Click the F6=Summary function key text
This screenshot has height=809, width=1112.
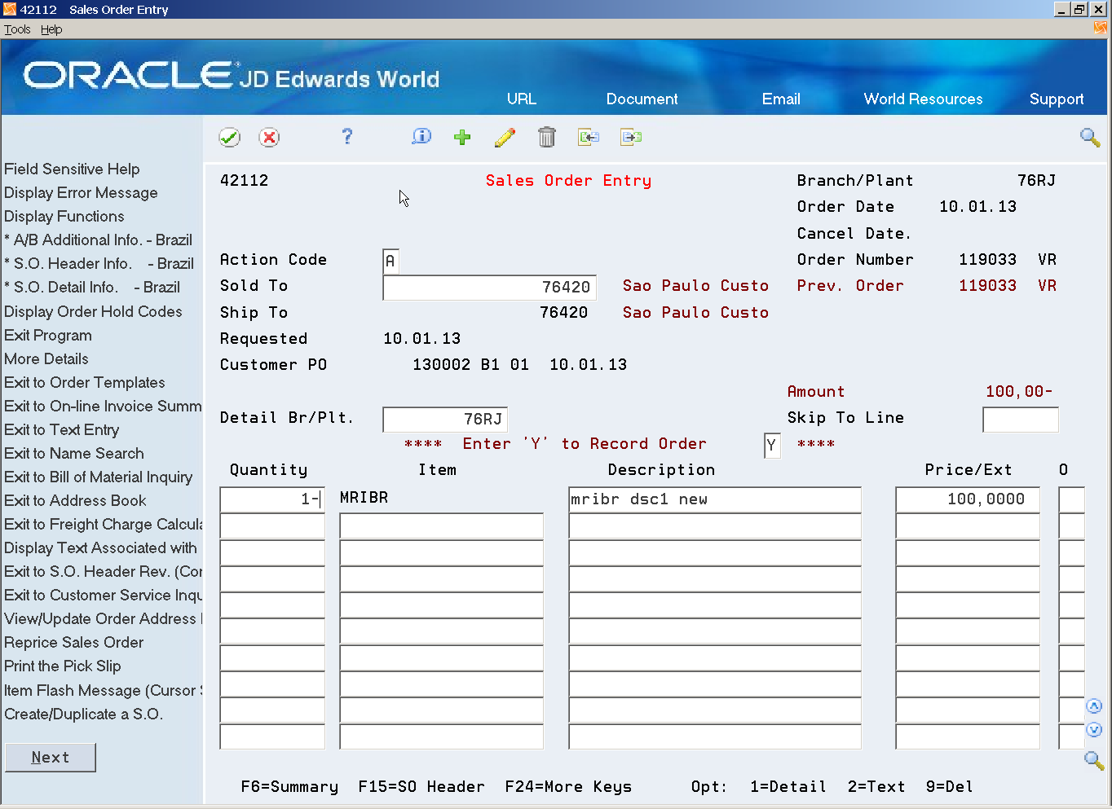(x=289, y=786)
